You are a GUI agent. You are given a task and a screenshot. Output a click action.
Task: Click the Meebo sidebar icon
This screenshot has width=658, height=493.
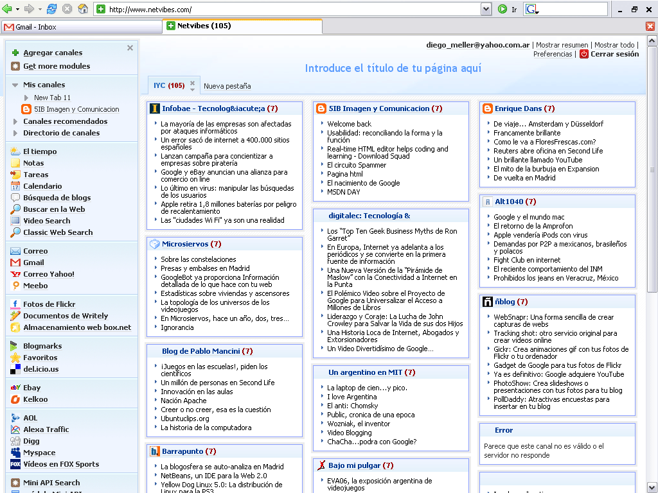pos(15,286)
